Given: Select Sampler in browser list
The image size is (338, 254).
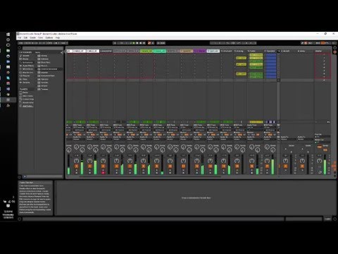Looking at the screenshot, I should [x=44, y=83].
